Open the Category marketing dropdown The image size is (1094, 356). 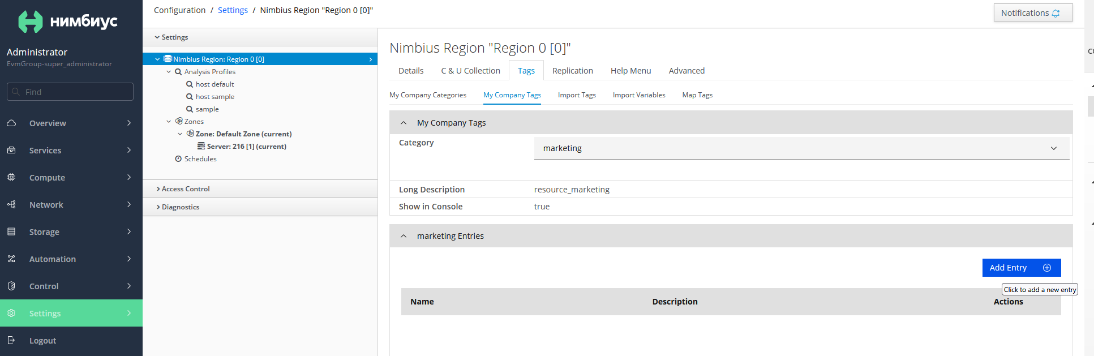click(x=801, y=148)
